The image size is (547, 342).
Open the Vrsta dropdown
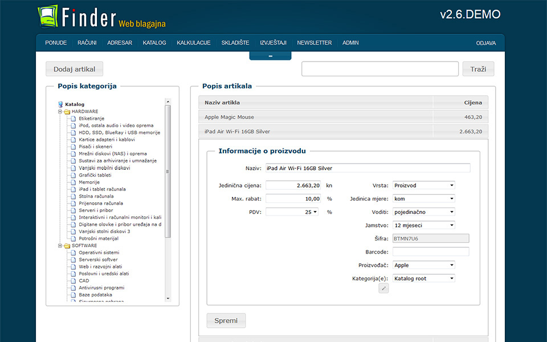424,185
